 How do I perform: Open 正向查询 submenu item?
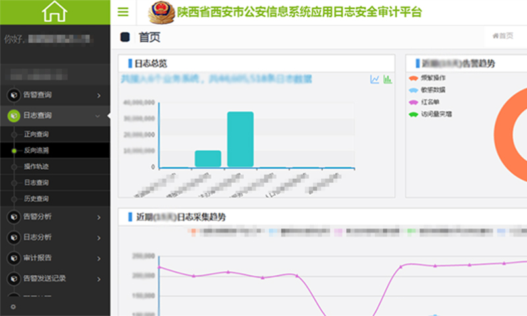pos(36,134)
